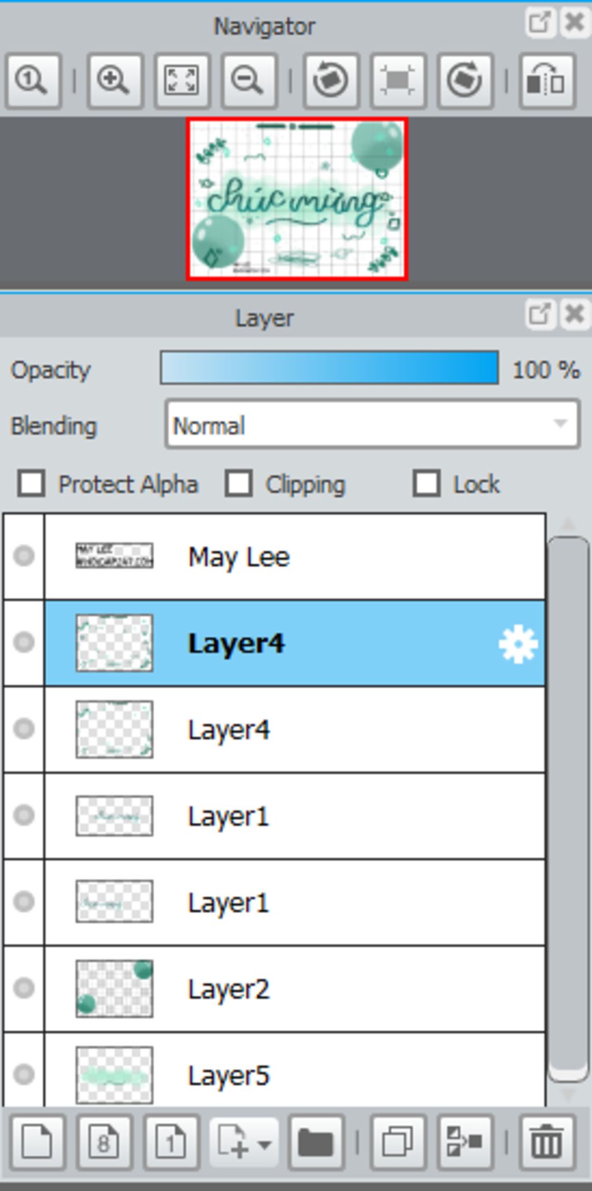Screen dimensions: 592x1191
Task: Create a new layer folder
Action: [x=316, y=1142]
